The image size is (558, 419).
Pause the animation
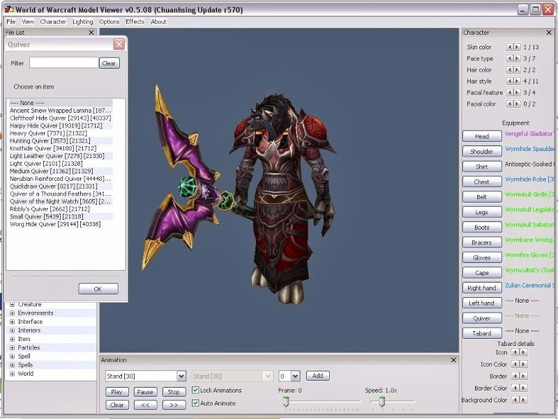[145, 392]
